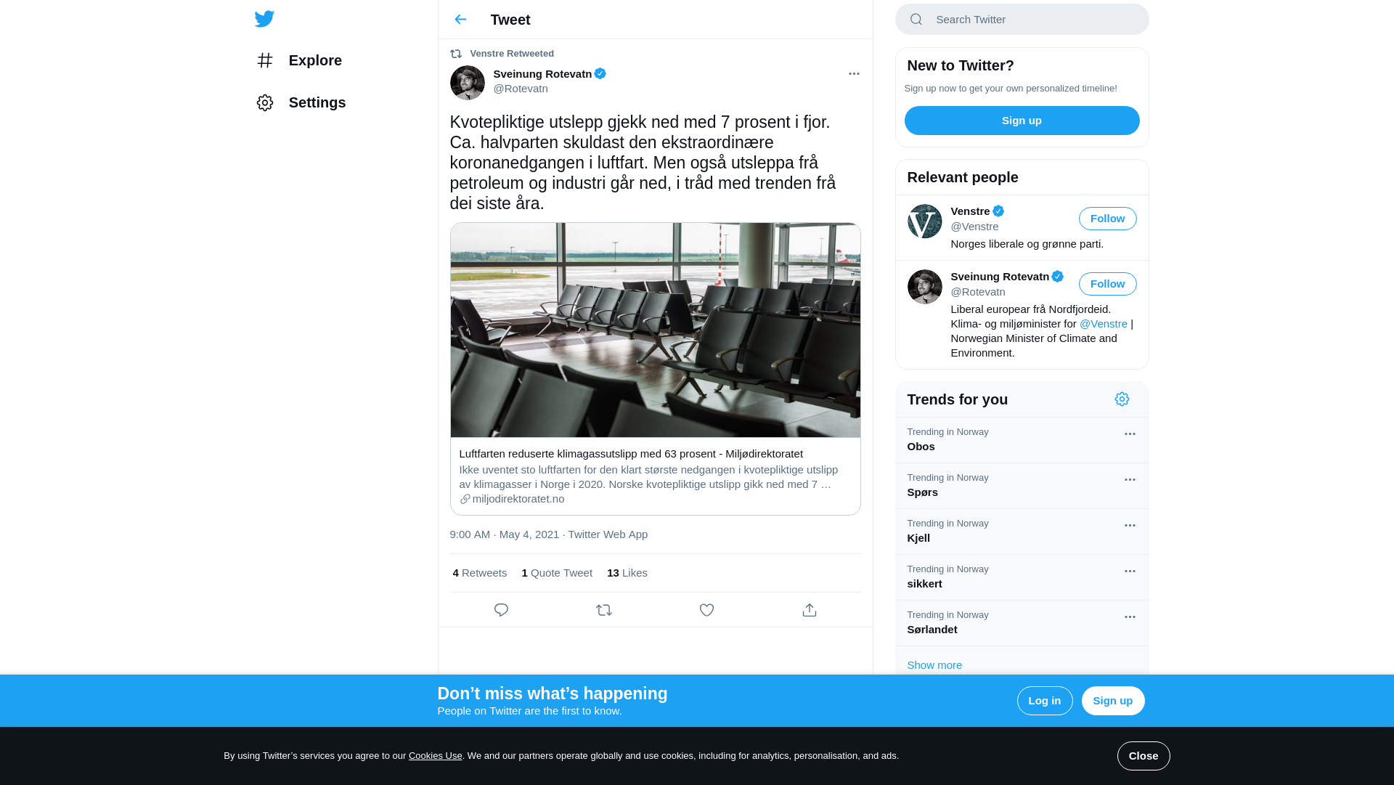This screenshot has width=1394, height=785.
Task: Retweet using the action bar retweet icon
Action: pyautogui.click(x=604, y=610)
